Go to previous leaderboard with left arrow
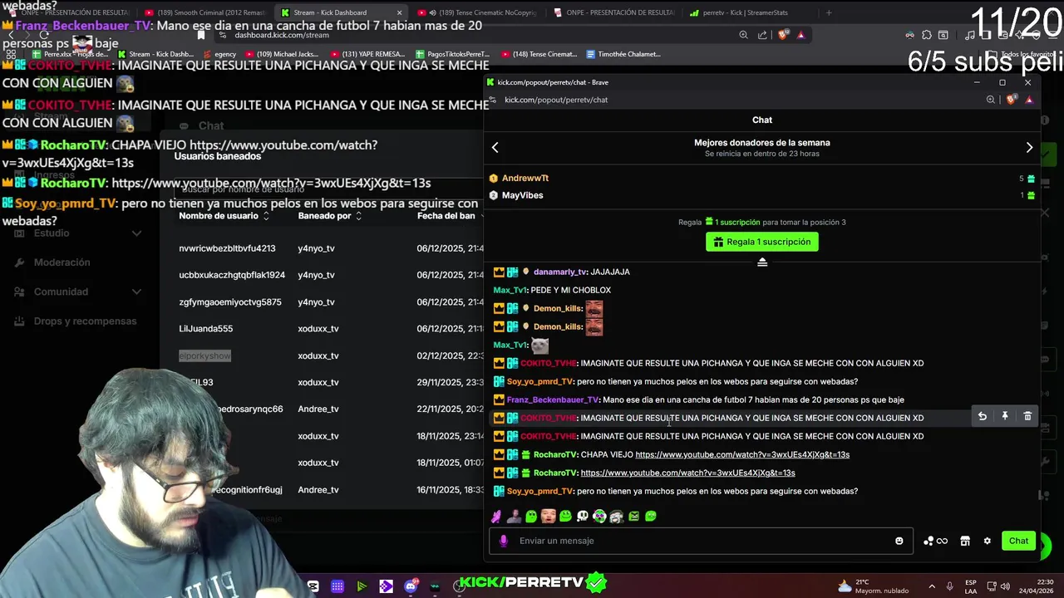Image resolution: width=1064 pixels, height=598 pixels. (x=495, y=148)
